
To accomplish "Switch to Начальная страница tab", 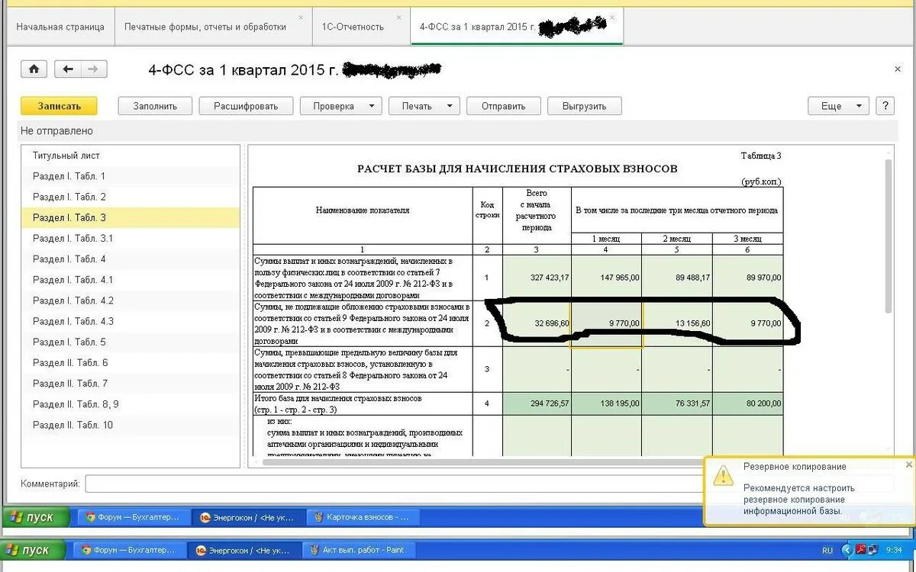I will (60, 27).
